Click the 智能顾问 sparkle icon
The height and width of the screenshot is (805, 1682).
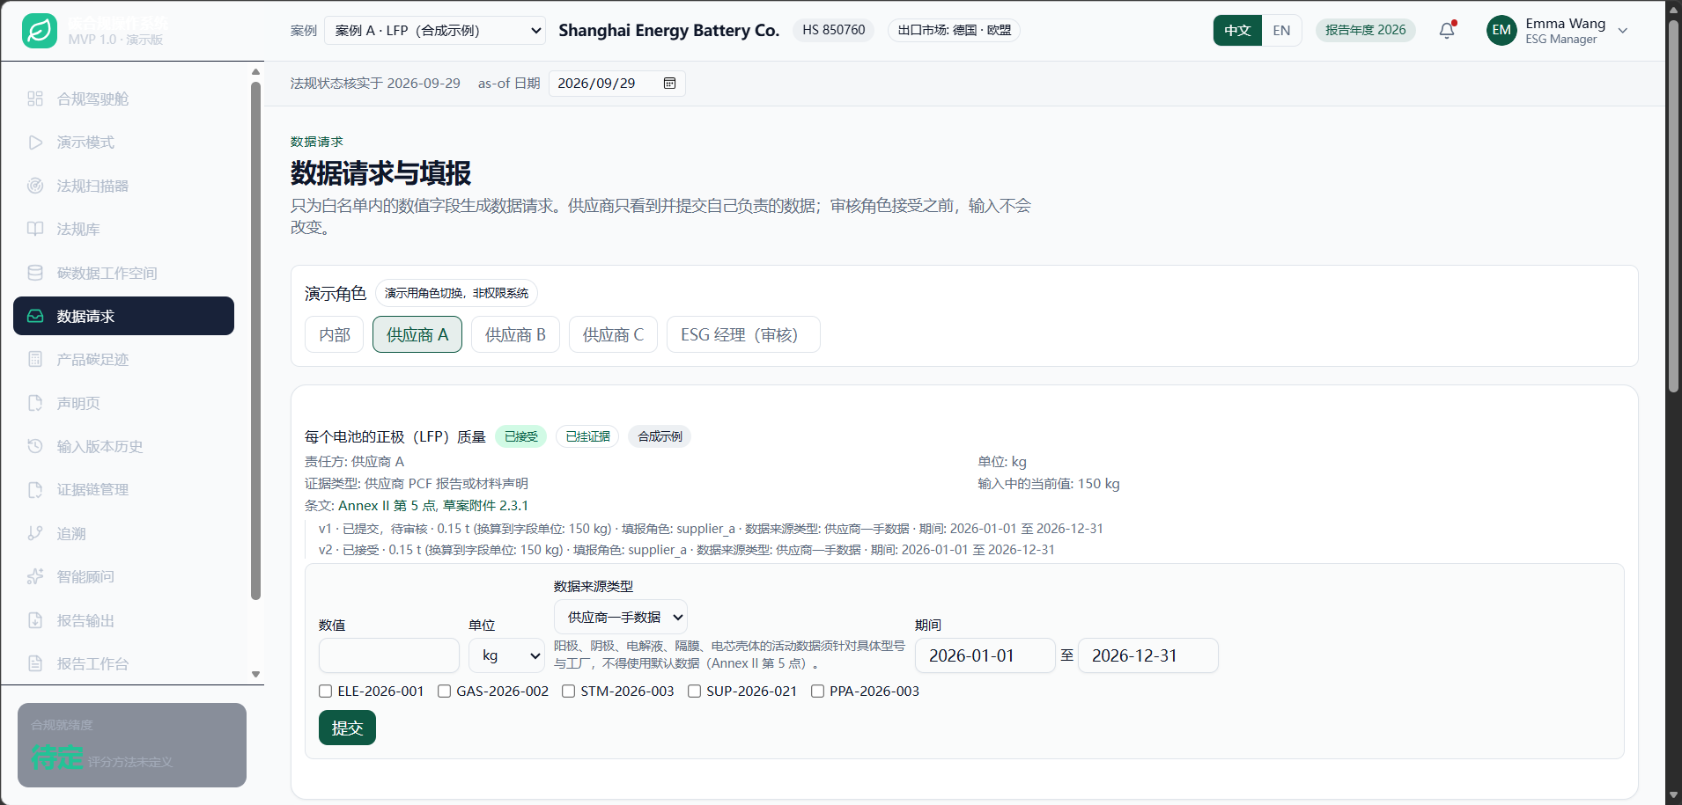click(35, 576)
